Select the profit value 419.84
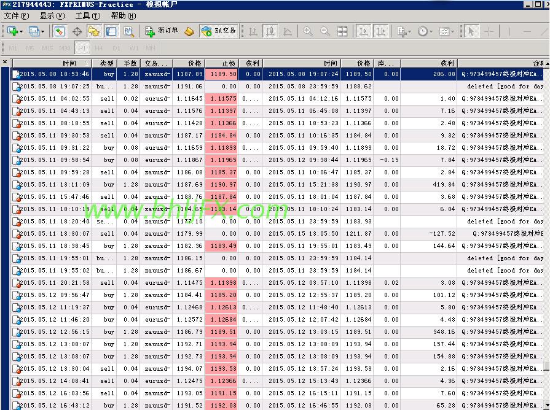This screenshot has height=410, width=550. (444, 185)
